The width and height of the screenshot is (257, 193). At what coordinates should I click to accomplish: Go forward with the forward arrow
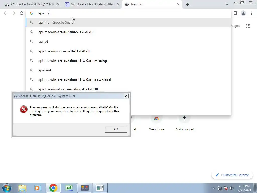tap(14, 13)
